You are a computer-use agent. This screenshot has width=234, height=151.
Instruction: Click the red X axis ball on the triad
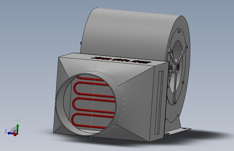[15, 134]
